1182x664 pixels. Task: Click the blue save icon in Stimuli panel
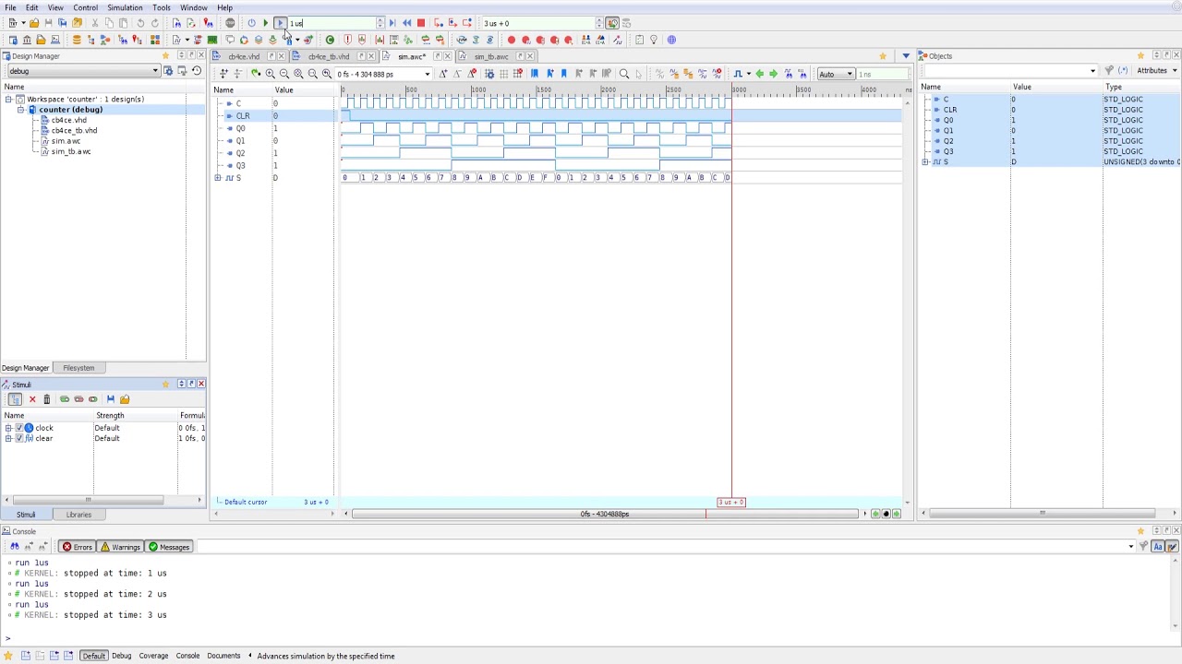pyautogui.click(x=110, y=399)
